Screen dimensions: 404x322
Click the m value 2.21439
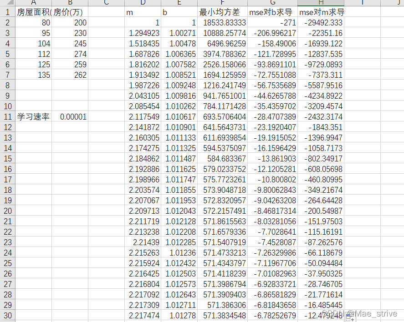click(x=143, y=242)
